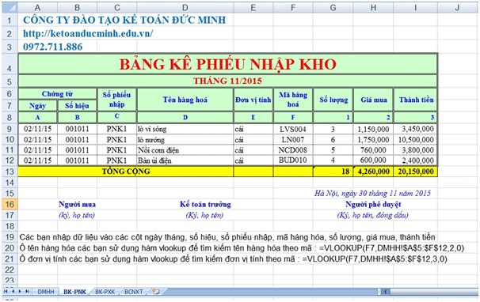Select column G header

click(333, 7)
